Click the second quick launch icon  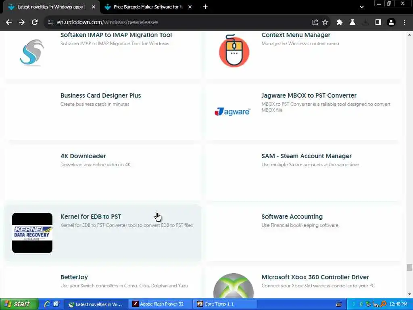56,304
